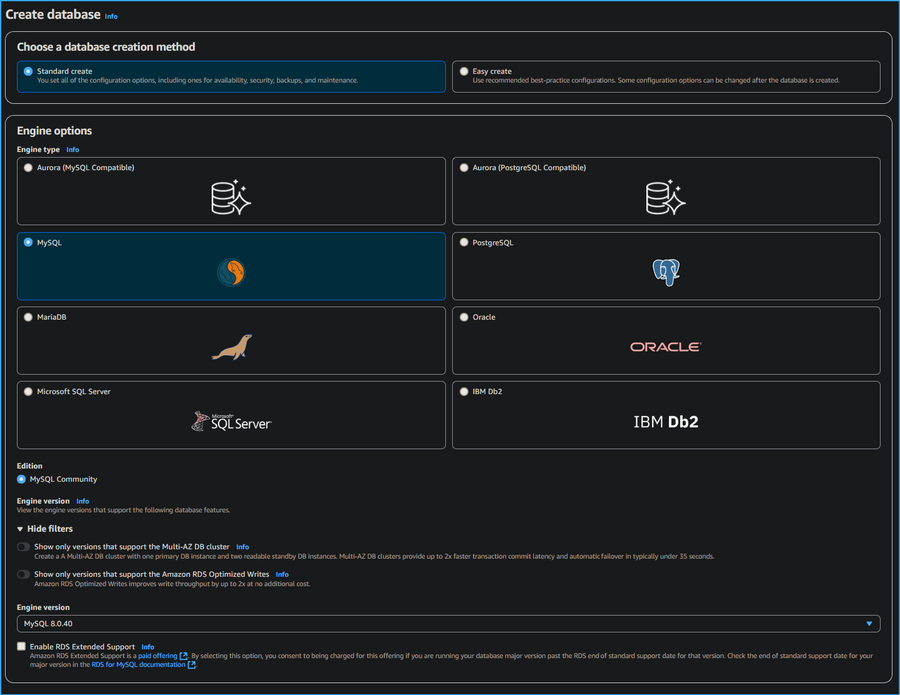
Task: Choose the PostgreSQL engine type option
Action: click(x=464, y=242)
